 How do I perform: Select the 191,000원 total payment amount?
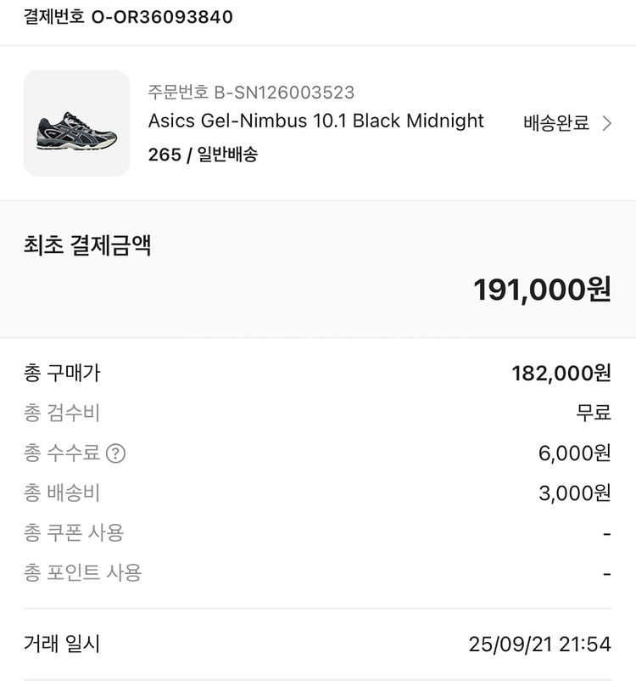[542, 290]
